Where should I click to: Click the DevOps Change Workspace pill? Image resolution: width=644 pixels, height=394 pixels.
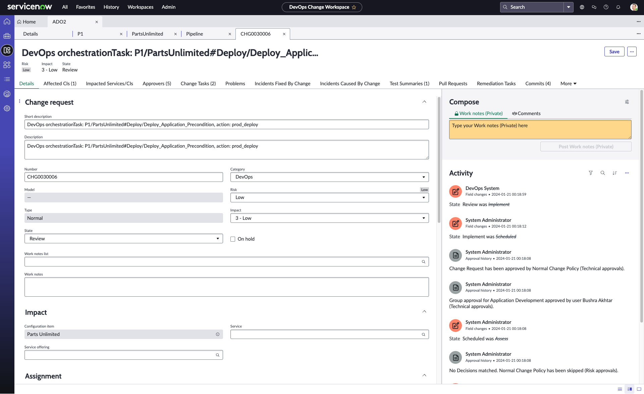(322, 7)
